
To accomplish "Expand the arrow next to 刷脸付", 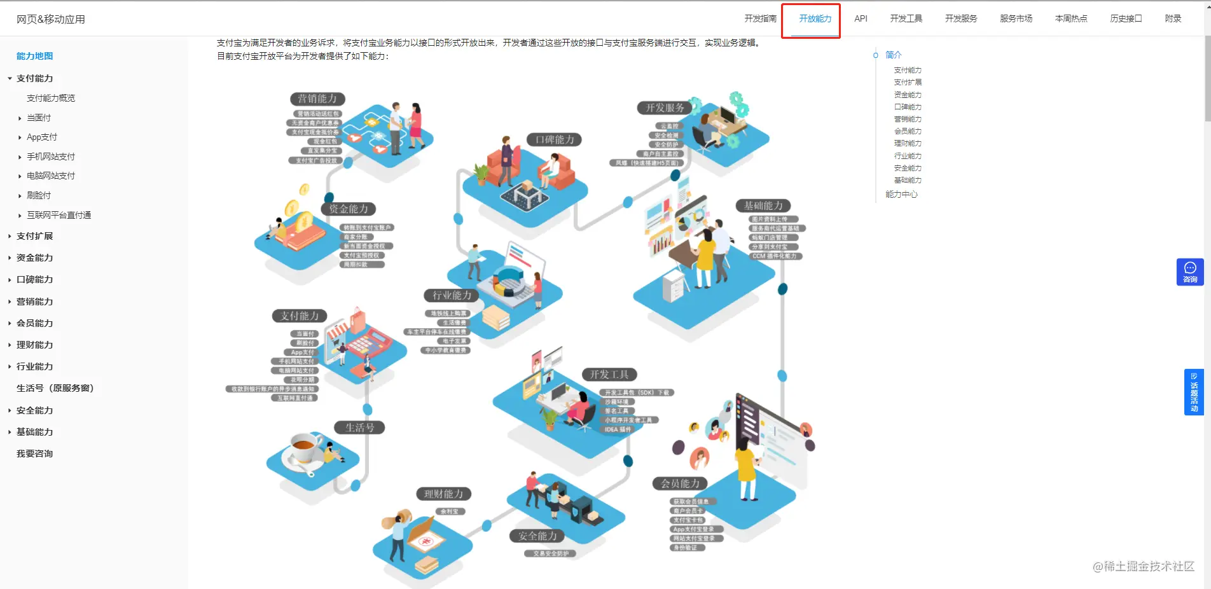I will [x=20, y=196].
